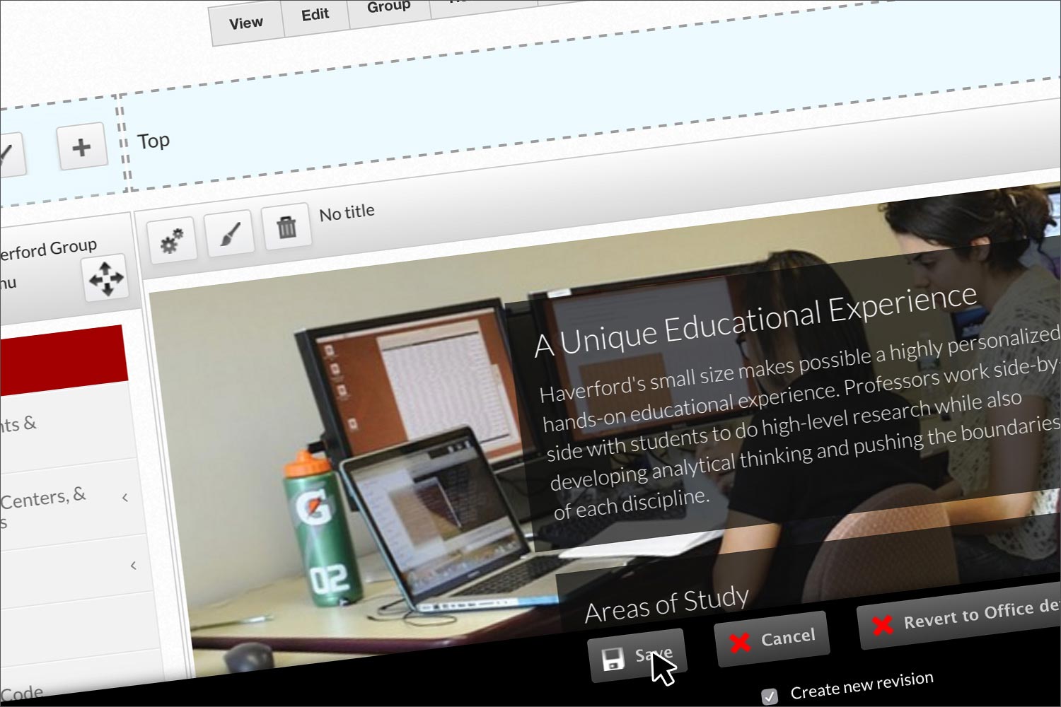Click the No title pane label
This screenshot has width=1061, height=707.
pyautogui.click(x=347, y=212)
